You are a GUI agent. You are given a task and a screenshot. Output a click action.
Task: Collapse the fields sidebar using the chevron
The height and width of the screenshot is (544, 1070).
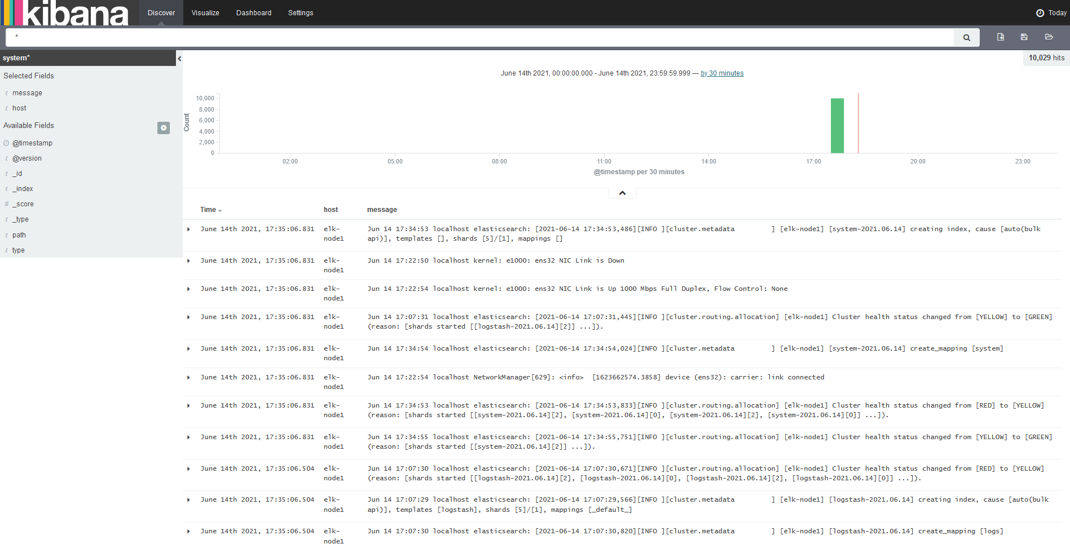point(179,58)
